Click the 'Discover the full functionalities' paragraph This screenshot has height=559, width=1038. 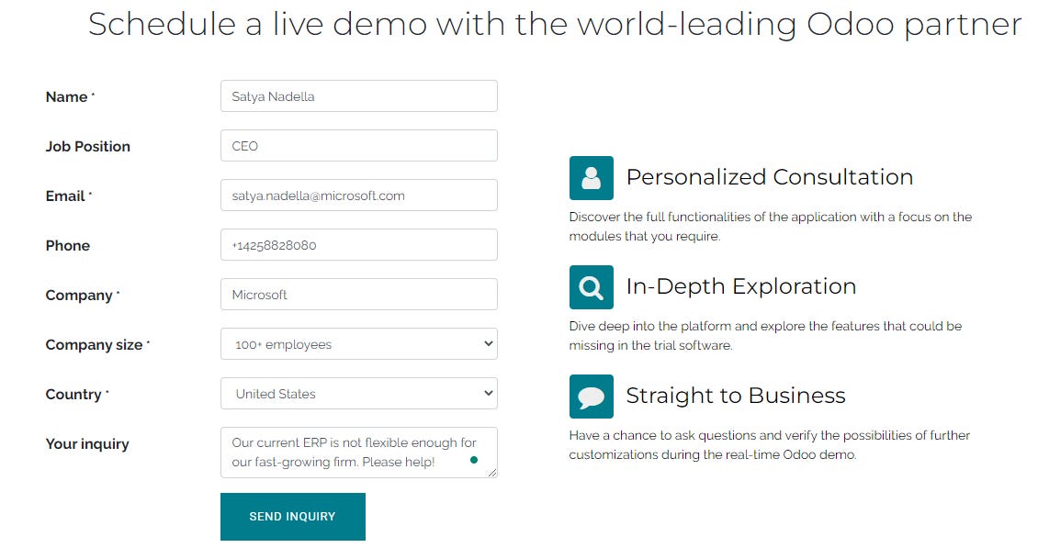coord(771,226)
